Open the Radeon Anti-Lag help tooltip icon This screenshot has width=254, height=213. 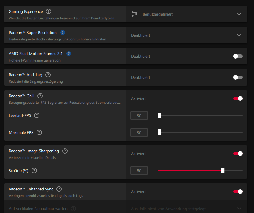click(48, 75)
